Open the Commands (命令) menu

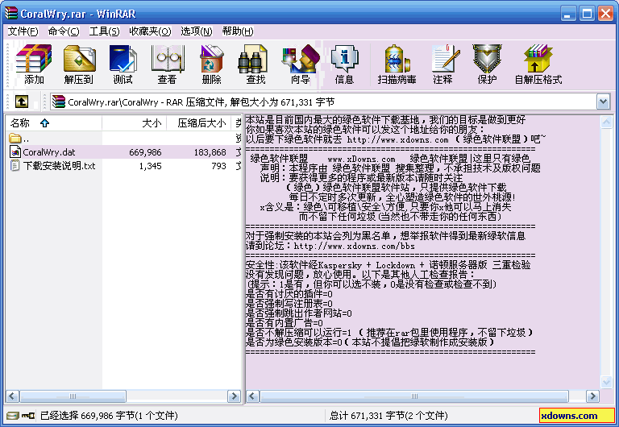tap(64, 31)
